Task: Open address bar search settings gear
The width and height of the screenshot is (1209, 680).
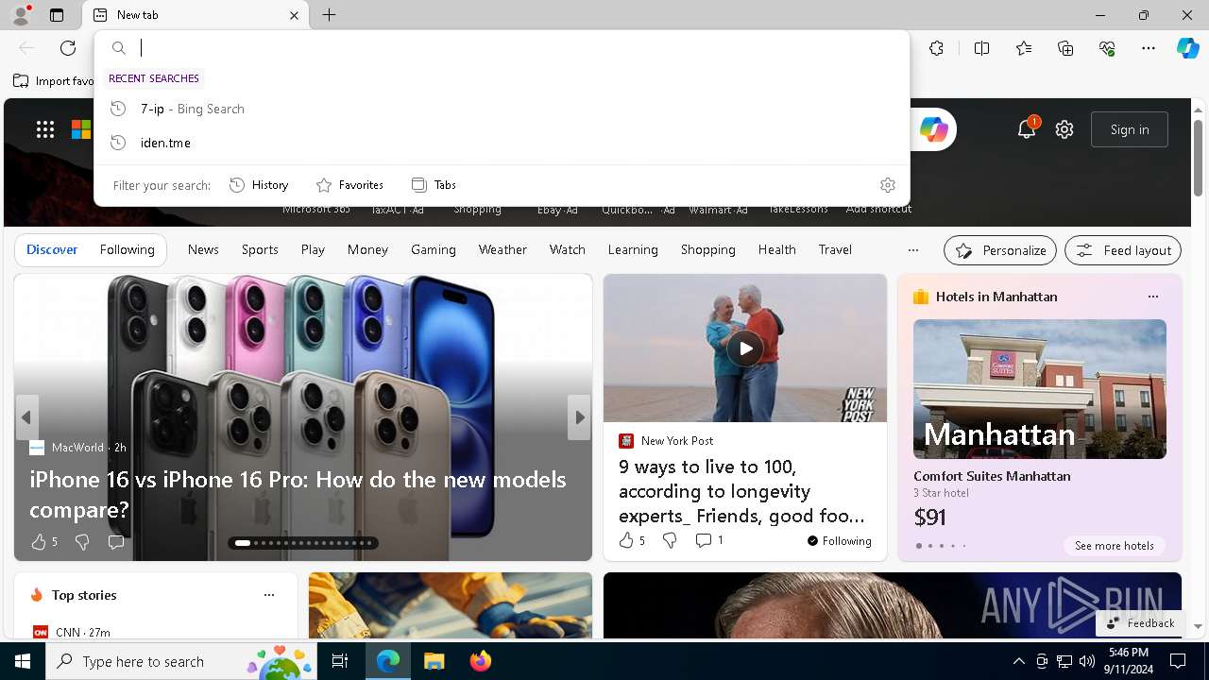Action: [887, 185]
